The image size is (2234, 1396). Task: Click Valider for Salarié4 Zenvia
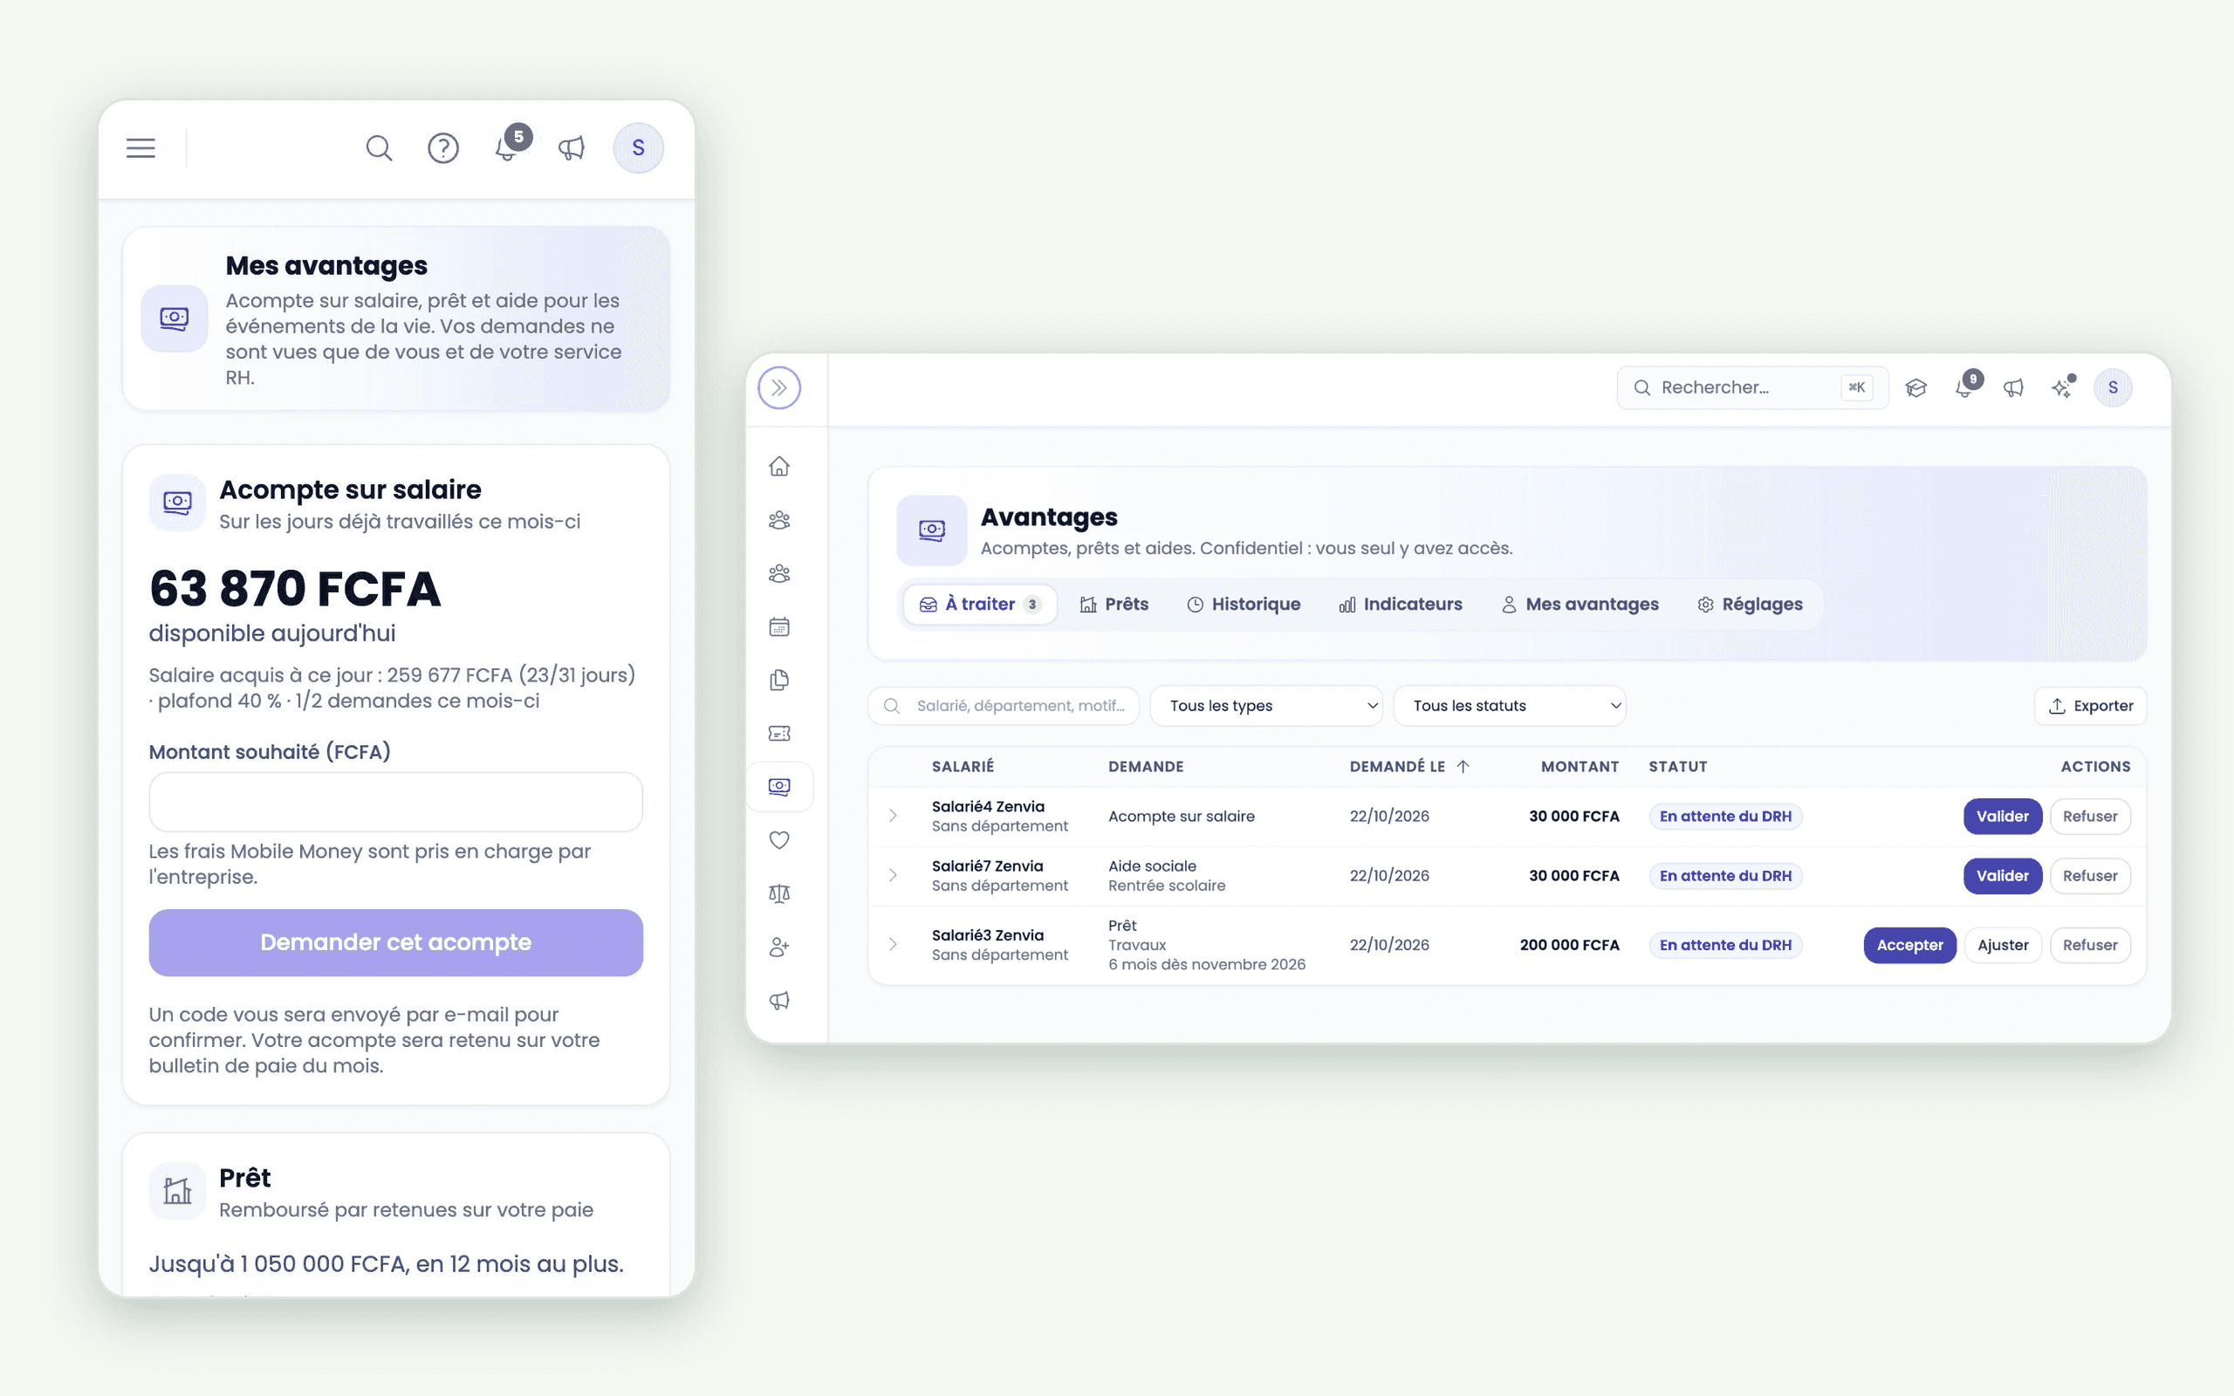pyautogui.click(x=2002, y=816)
